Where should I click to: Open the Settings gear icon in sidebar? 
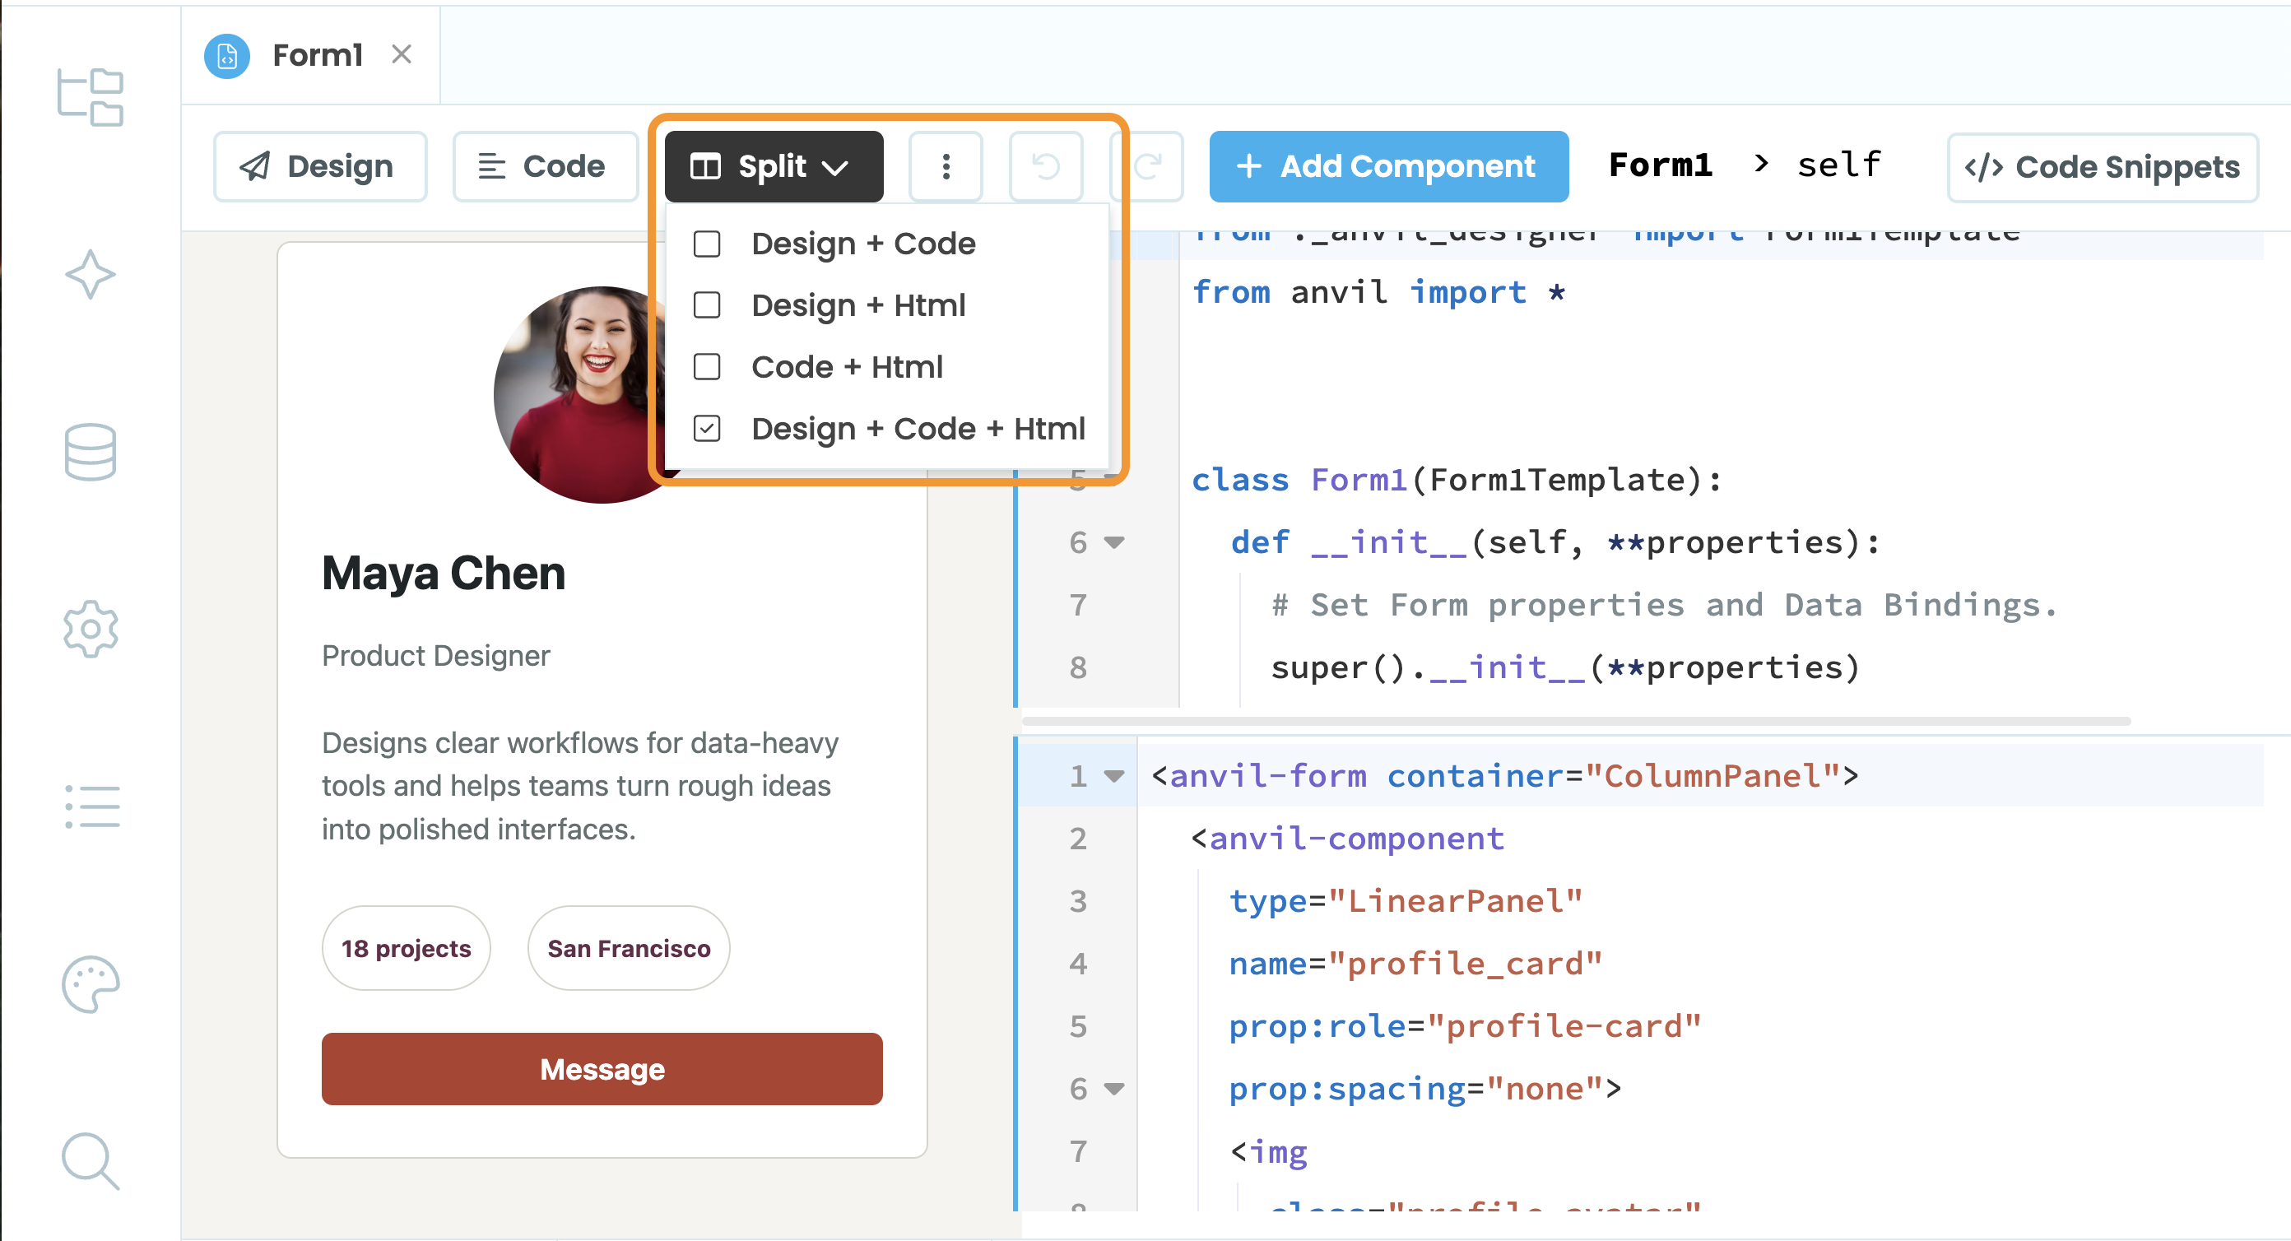click(x=90, y=629)
